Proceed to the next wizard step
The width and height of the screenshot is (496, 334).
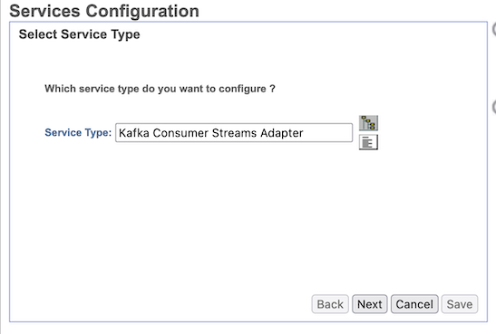tap(369, 304)
